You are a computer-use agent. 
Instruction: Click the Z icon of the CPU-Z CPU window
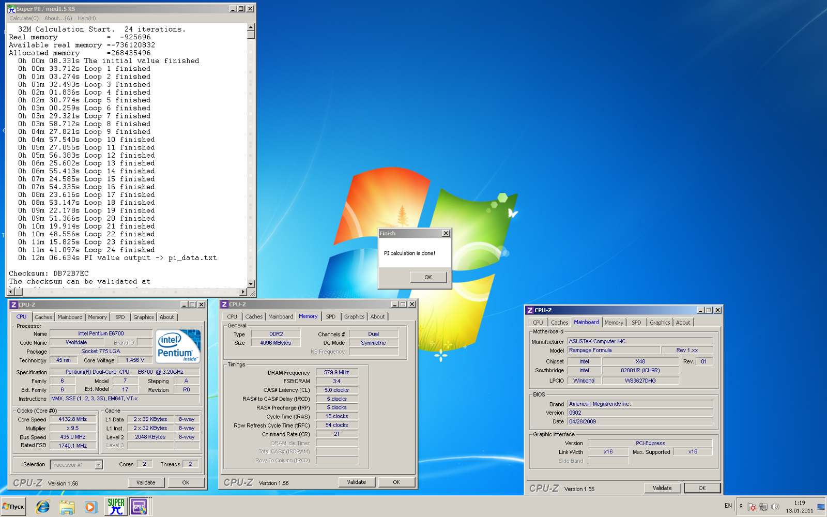(14, 305)
